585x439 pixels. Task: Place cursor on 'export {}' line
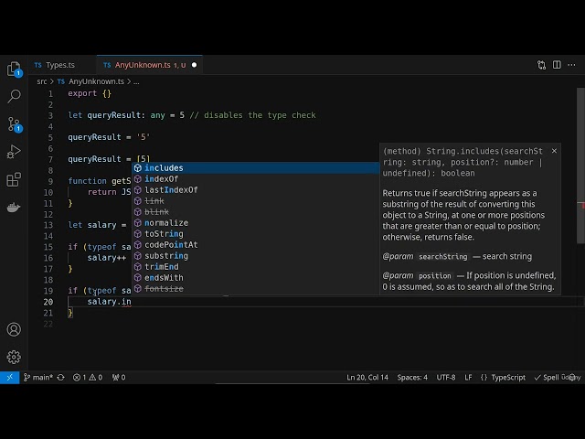click(90, 93)
